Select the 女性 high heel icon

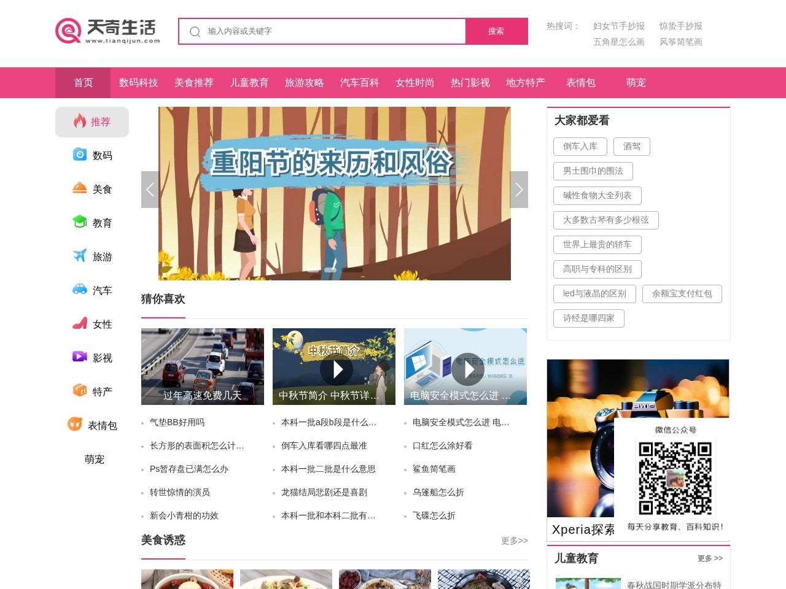[x=80, y=324]
